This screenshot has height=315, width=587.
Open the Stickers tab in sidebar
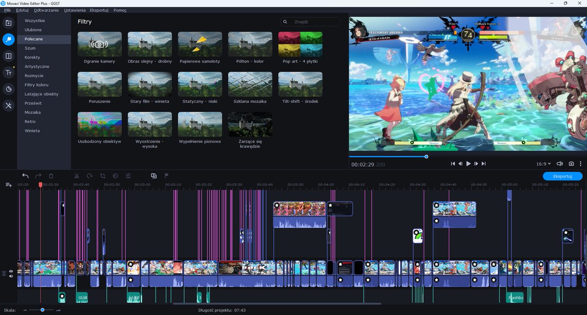8,89
